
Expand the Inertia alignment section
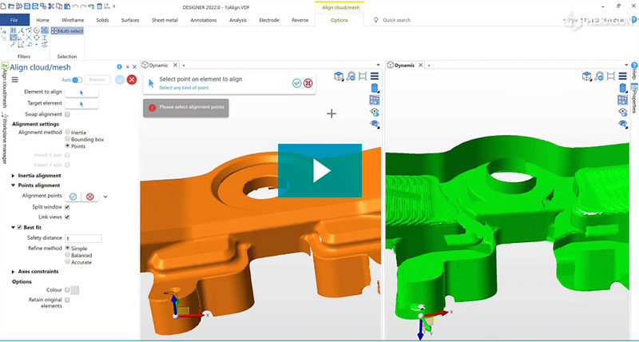point(14,175)
